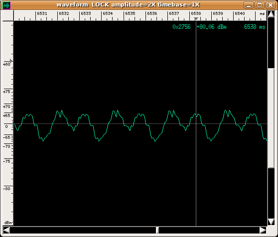278x237 pixels.
Task: Click the horizontal scrollbar thumb
Action: point(157,230)
